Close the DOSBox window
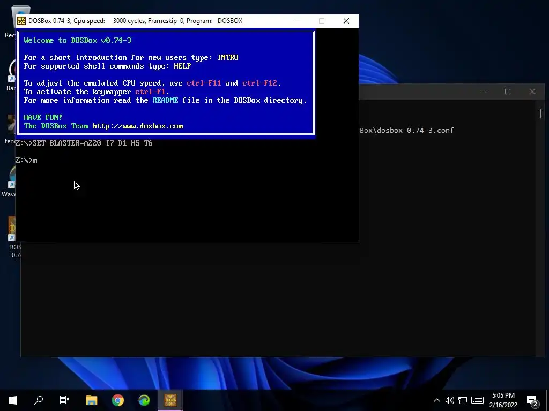549x411 pixels. point(346,21)
